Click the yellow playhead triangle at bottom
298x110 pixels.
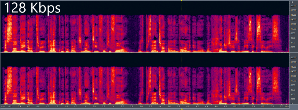[182, 109]
